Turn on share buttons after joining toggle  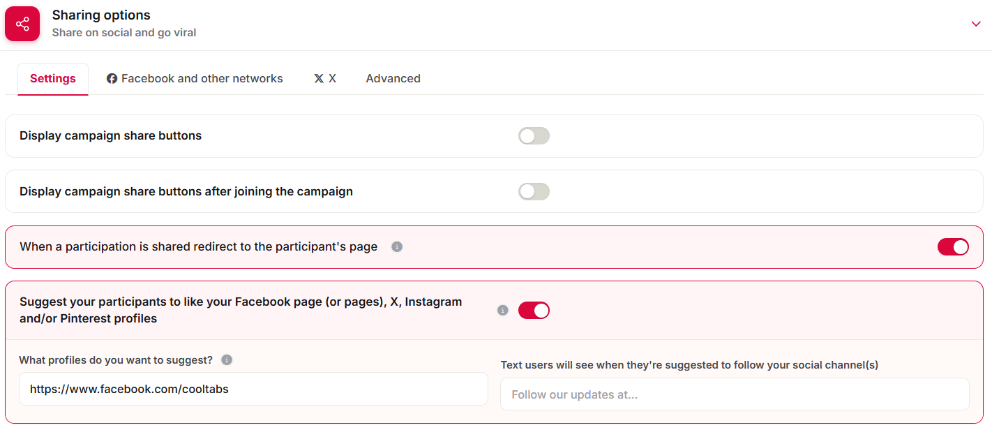[534, 192]
